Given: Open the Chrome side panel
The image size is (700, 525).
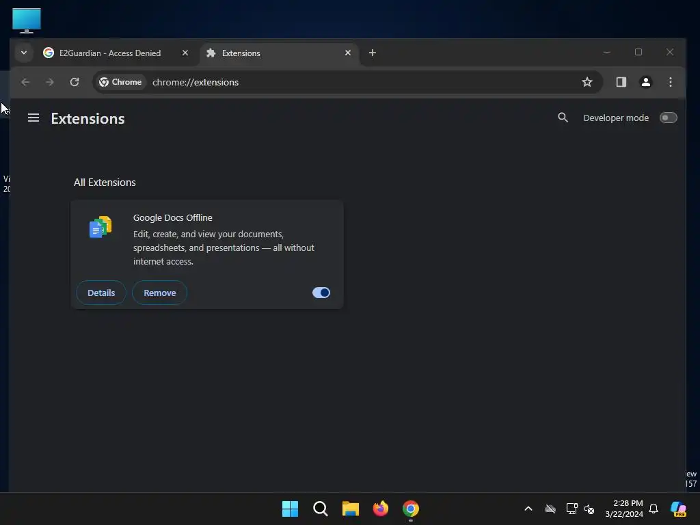Looking at the screenshot, I should [621, 82].
